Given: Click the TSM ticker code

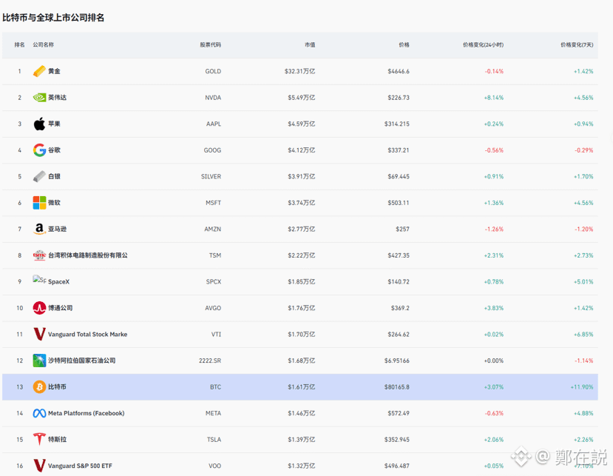Looking at the screenshot, I should (x=215, y=255).
